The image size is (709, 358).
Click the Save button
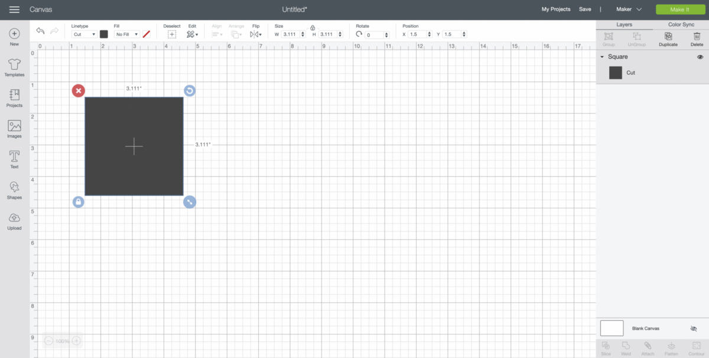point(585,9)
